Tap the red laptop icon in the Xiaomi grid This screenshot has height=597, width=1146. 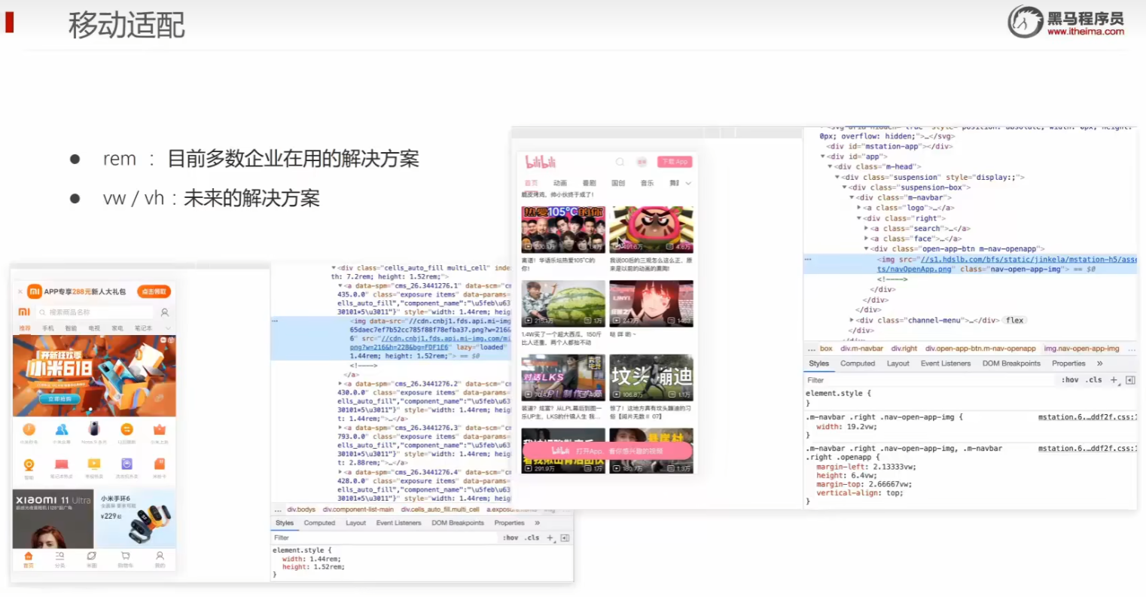pyautogui.click(x=62, y=464)
